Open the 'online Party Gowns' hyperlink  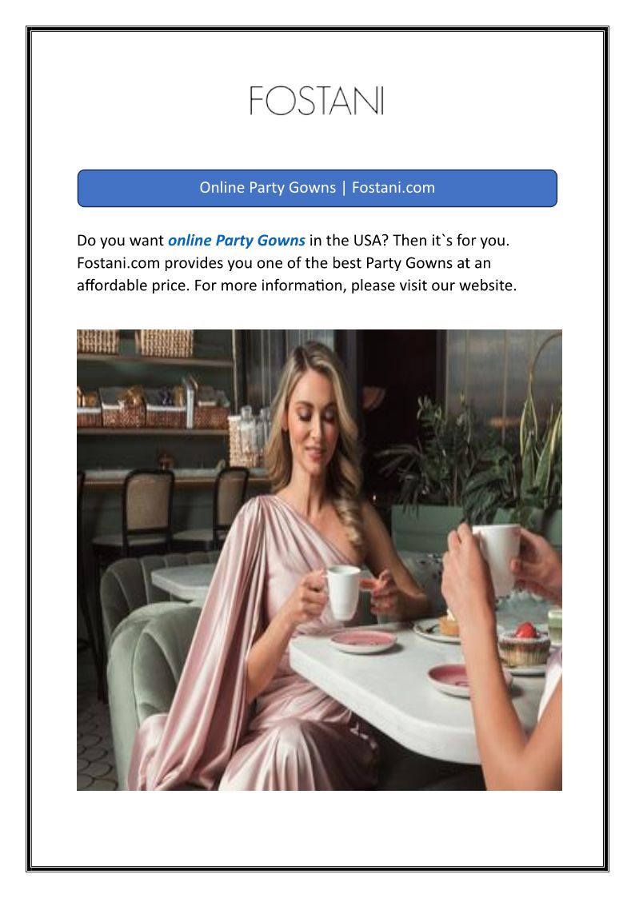(237, 240)
